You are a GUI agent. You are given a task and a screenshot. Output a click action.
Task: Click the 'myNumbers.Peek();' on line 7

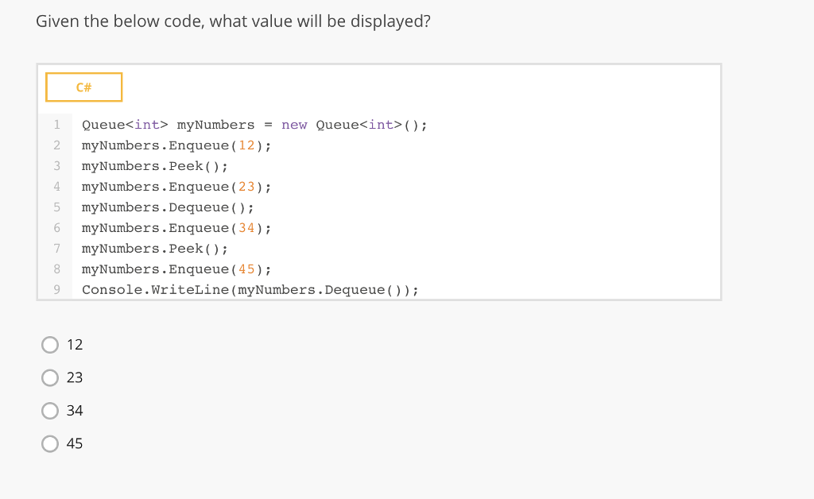(155, 249)
